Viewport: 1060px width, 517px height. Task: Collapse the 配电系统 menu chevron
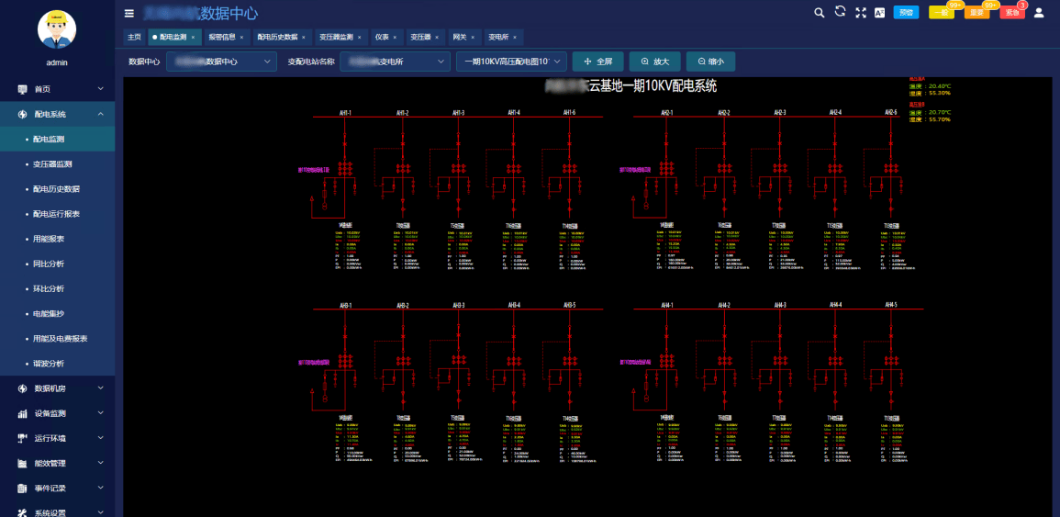(101, 115)
